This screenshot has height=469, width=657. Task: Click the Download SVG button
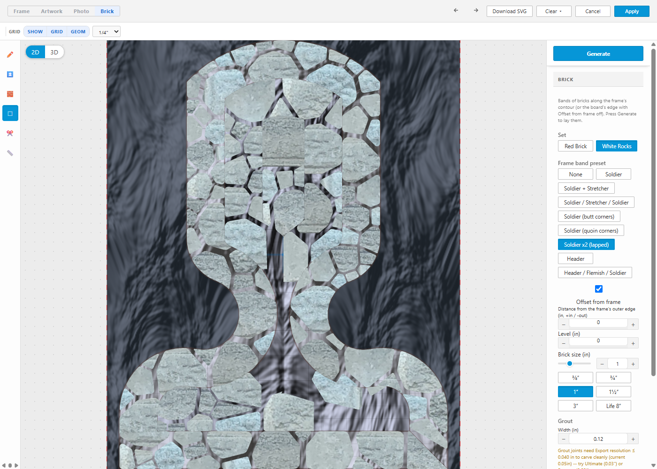509,11
